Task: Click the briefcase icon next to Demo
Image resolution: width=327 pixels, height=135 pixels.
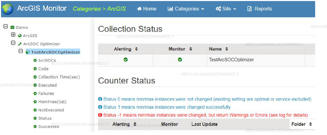Action: [x=12, y=28]
